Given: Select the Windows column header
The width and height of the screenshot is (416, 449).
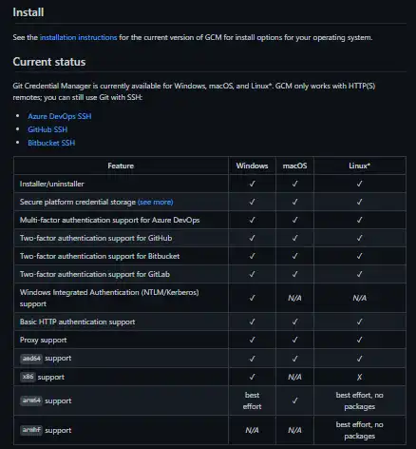Looking at the screenshot, I should tap(252, 166).
